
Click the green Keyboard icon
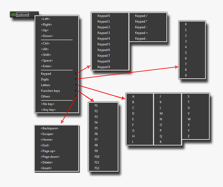13,14
